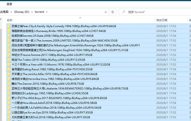
Task: Open the 查看 ribbon tab
Action: coord(9,4)
